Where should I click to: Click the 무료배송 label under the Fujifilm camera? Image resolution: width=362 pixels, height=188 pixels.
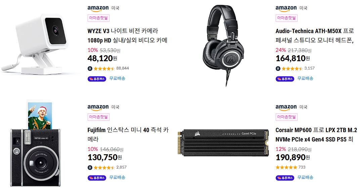[117, 177]
